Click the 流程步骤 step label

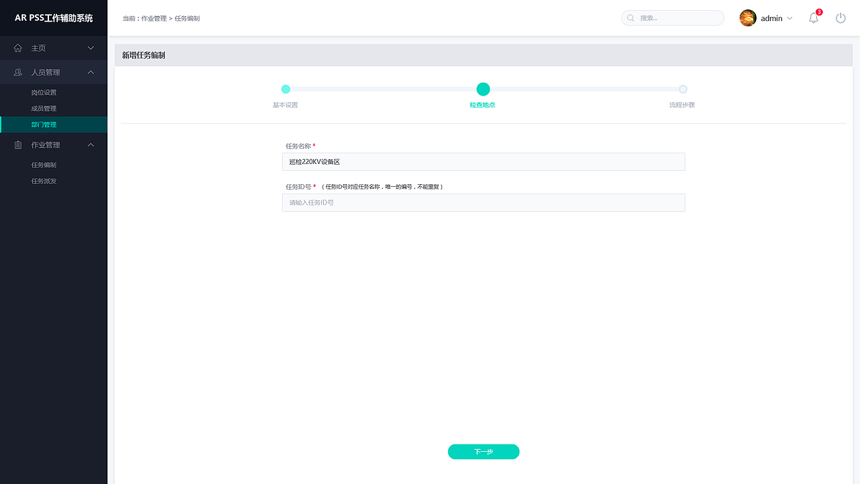tap(682, 105)
